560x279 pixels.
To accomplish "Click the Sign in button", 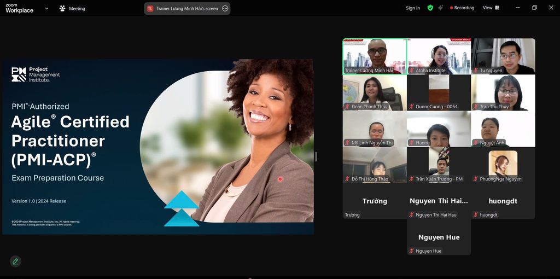I will click(x=413, y=8).
